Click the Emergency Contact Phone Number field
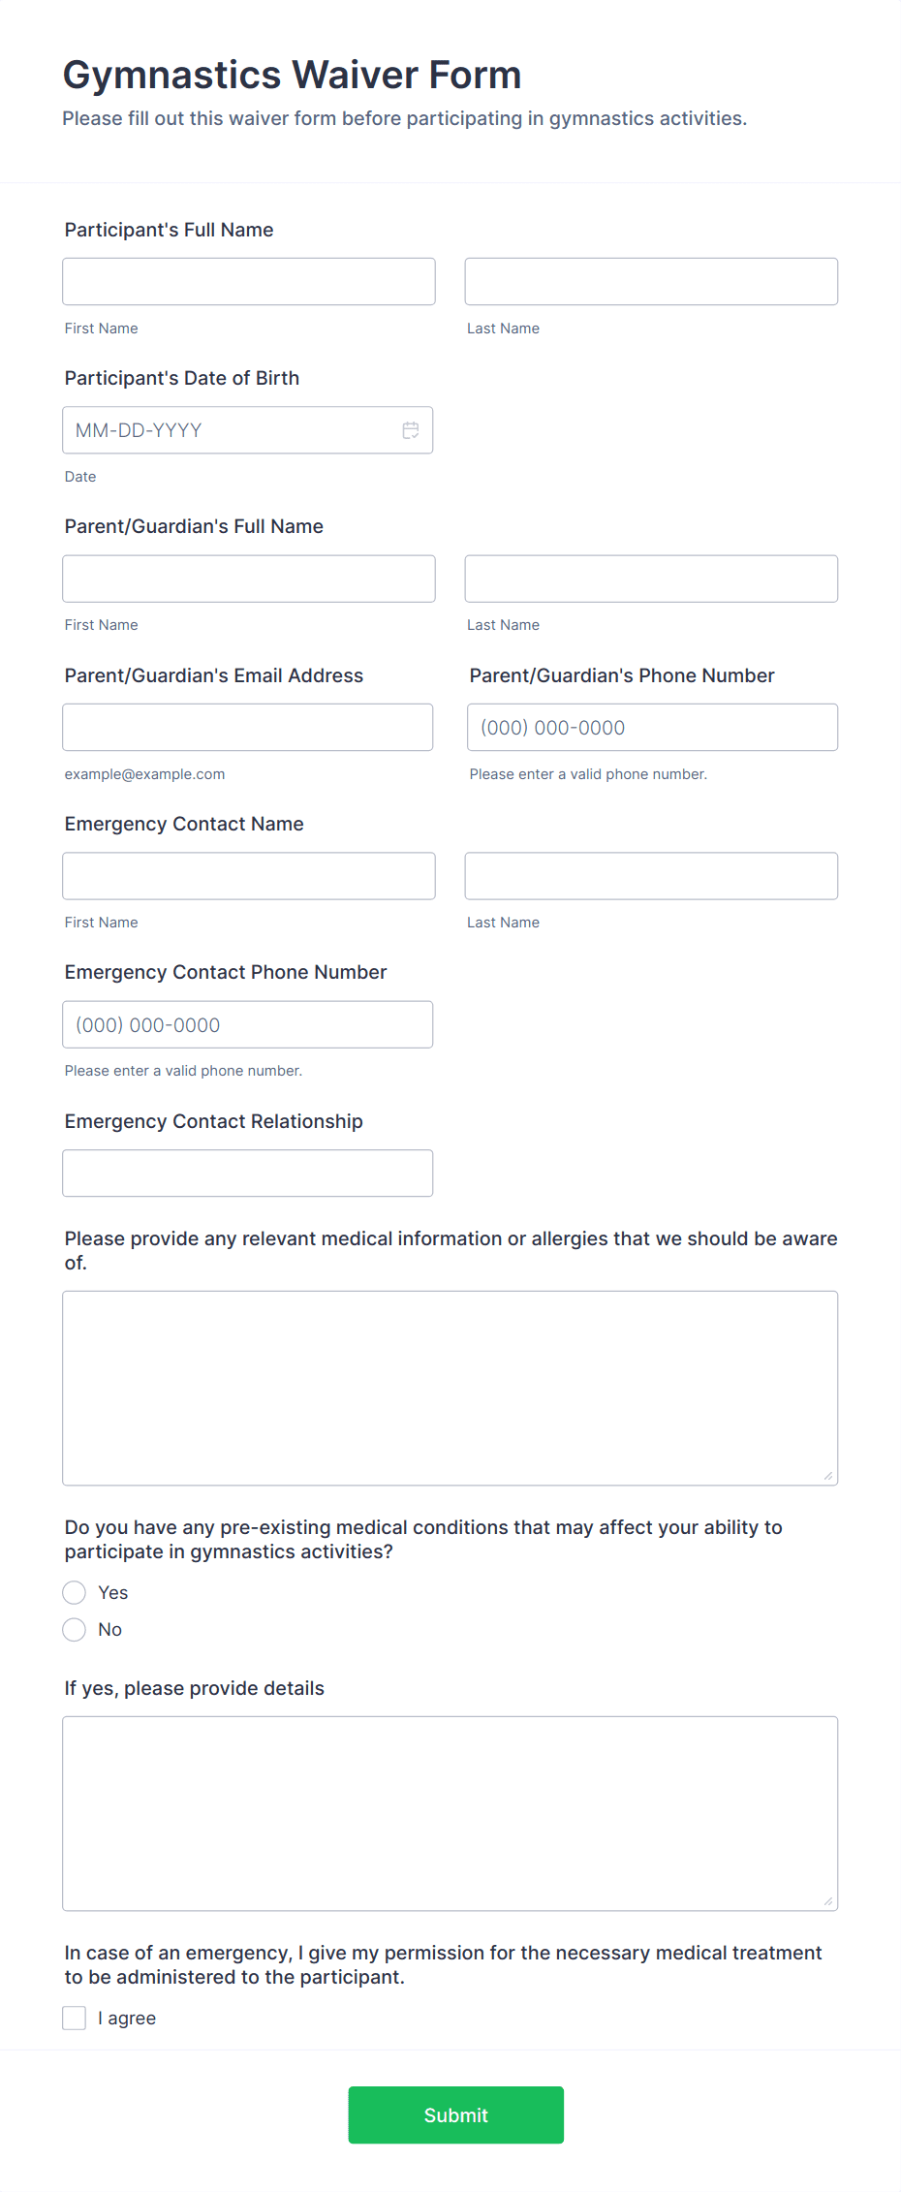This screenshot has height=2192, width=901. point(247,1024)
